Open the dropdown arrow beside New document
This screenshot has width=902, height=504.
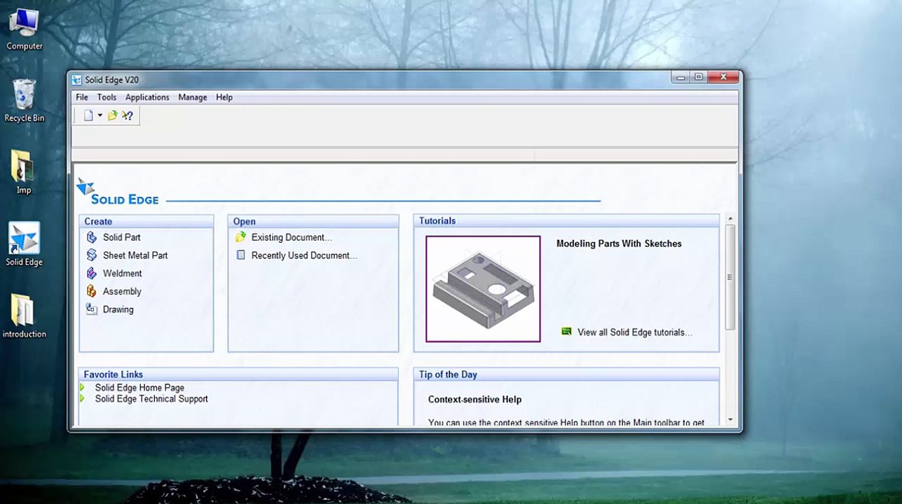pos(100,115)
